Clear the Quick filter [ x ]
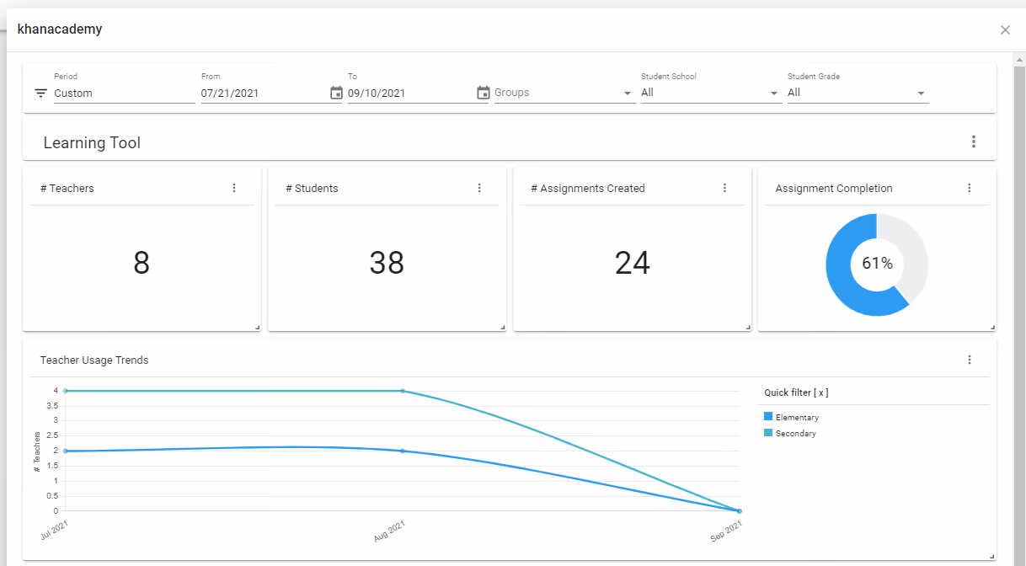Screen dimensions: 1026x566 coord(796,392)
